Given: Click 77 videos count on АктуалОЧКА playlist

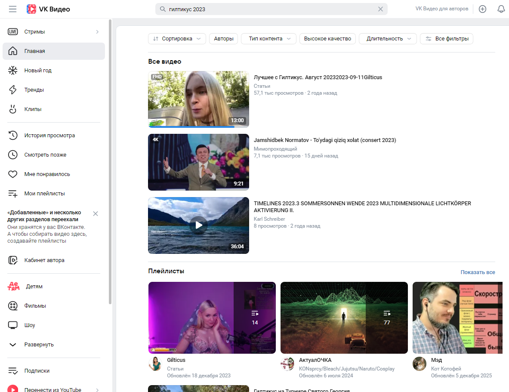Looking at the screenshot, I should (387, 318).
